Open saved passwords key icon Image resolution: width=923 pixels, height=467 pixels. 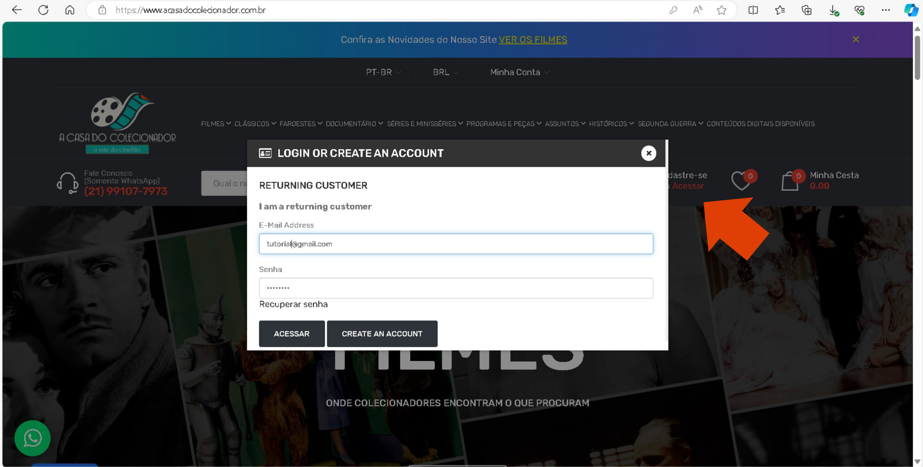click(x=673, y=10)
